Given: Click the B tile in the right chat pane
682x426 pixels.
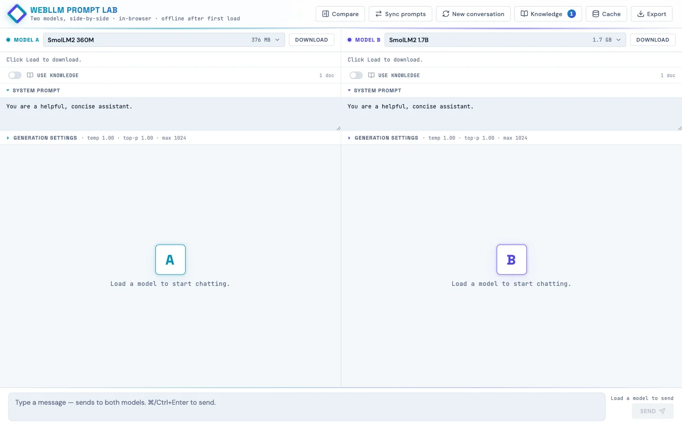Looking at the screenshot, I should click(x=511, y=259).
